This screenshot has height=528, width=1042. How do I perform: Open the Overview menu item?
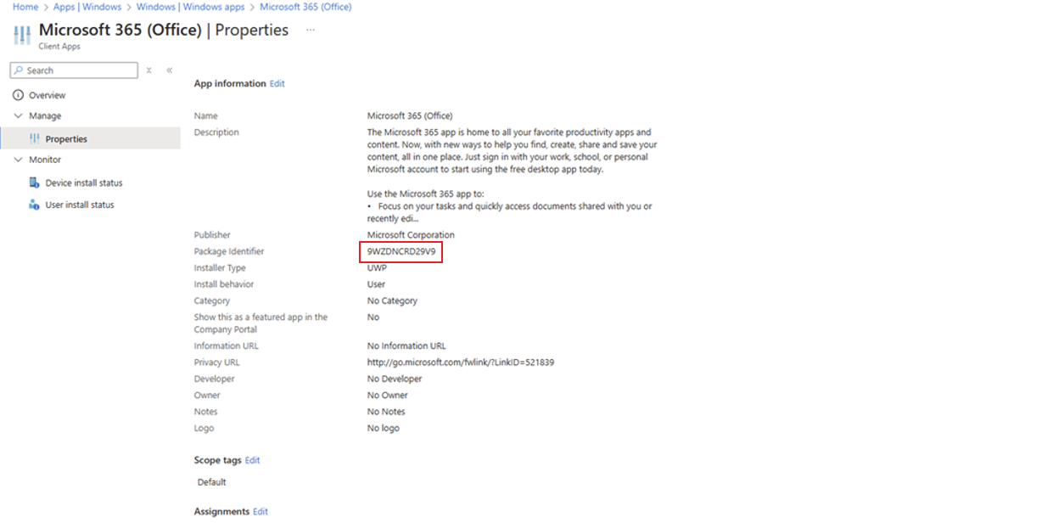coord(47,95)
